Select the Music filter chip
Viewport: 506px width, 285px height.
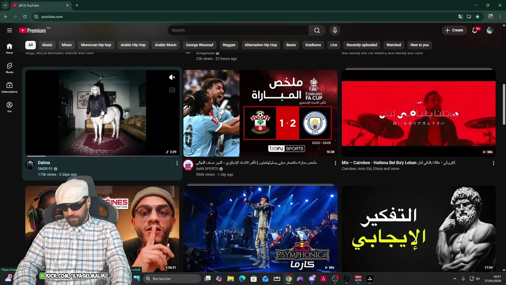(x=47, y=45)
